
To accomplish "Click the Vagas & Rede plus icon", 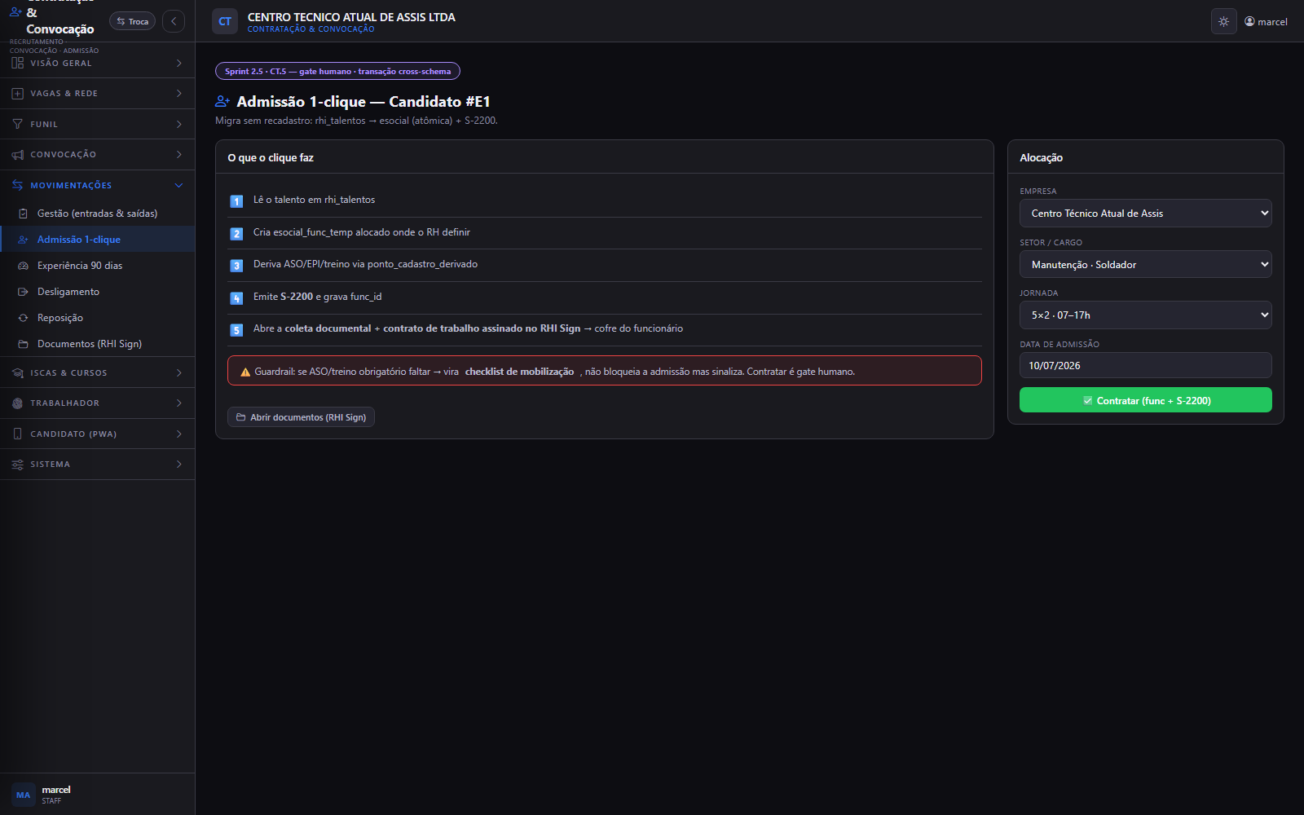I will click(x=17, y=94).
